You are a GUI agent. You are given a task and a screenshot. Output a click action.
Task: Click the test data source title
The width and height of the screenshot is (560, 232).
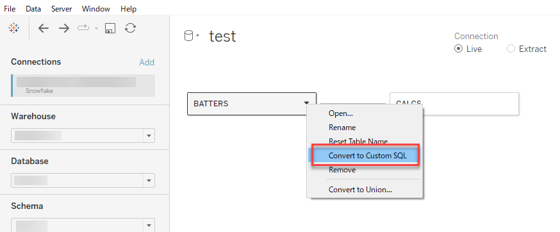coord(222,36)
